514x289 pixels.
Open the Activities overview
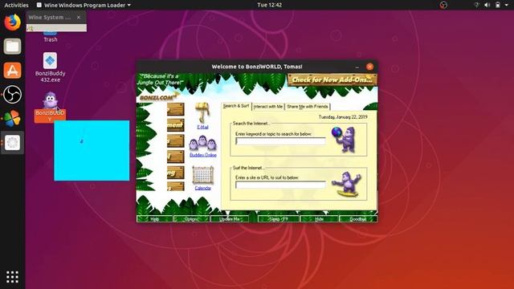pos(16,5)
